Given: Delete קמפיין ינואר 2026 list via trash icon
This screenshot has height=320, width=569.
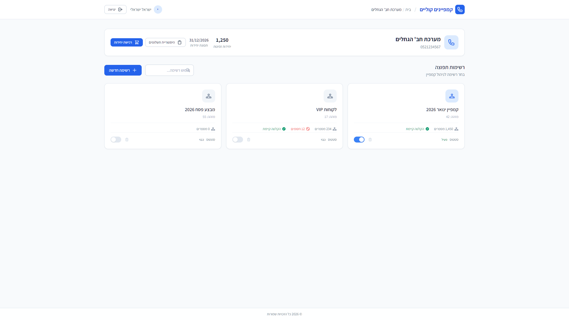Looking at the screenshot, I should pos(370,140).
